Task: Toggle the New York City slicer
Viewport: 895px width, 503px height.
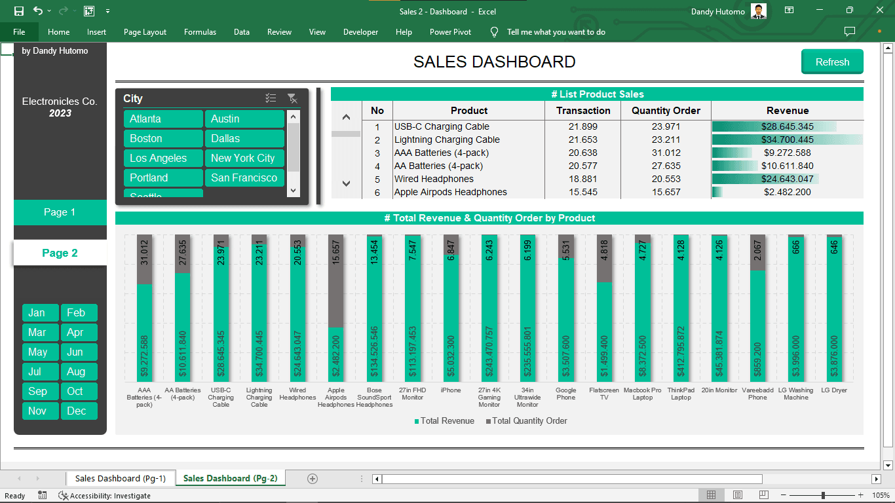Action: (244, 158)
